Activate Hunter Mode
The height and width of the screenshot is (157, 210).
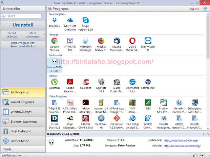click(23, 141)
